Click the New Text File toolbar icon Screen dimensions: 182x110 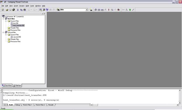(x=3, y=10)
